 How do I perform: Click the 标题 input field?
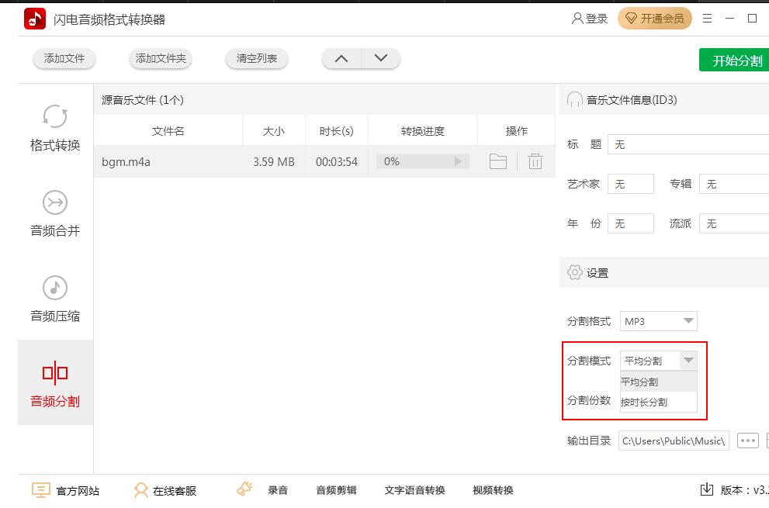pos(688,144)
